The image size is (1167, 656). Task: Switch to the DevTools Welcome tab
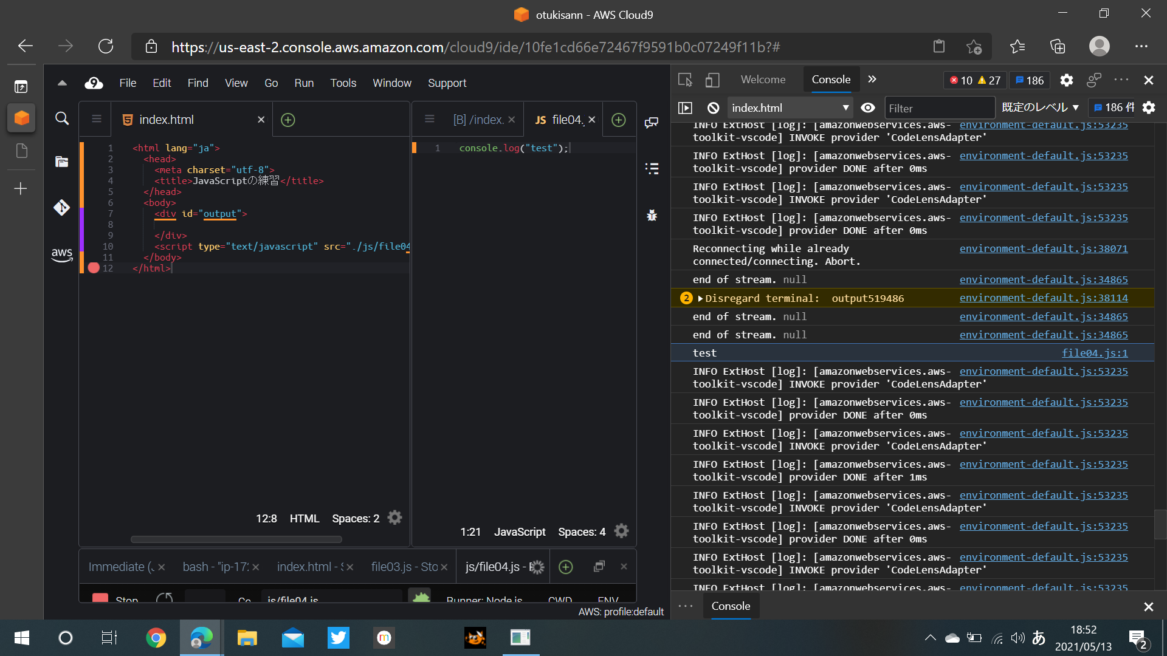coord(763,80)
